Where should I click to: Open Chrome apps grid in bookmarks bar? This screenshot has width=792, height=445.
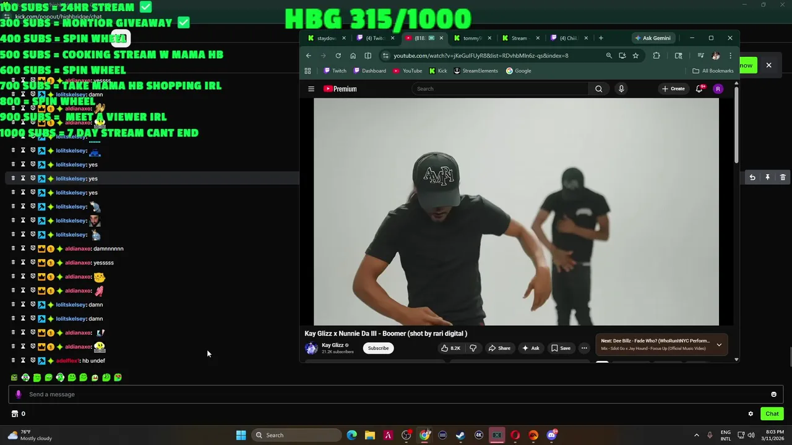coord(308,71)
